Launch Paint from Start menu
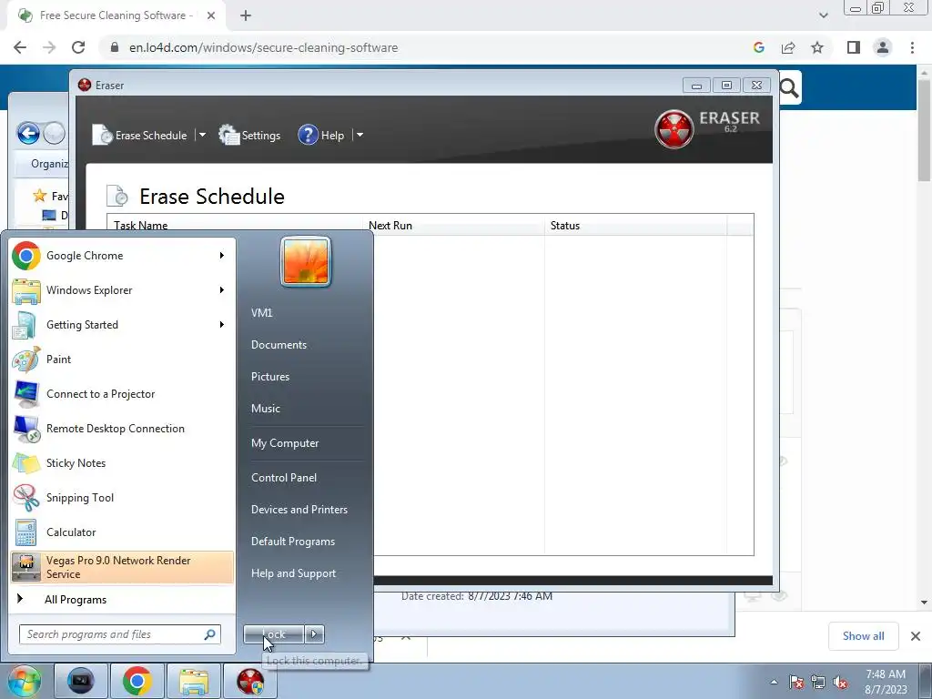Image resolution: width=932 pixels, height=699 pixels. (x=122, y=359)
